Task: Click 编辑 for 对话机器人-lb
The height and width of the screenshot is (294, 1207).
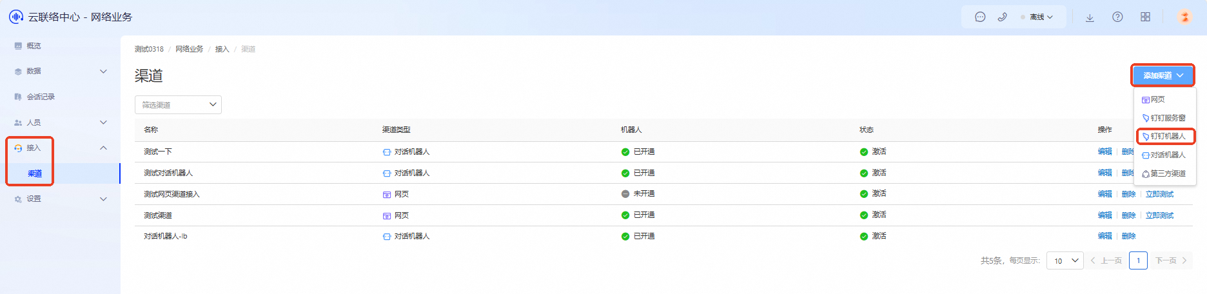Action: (x=1105, y=236)
